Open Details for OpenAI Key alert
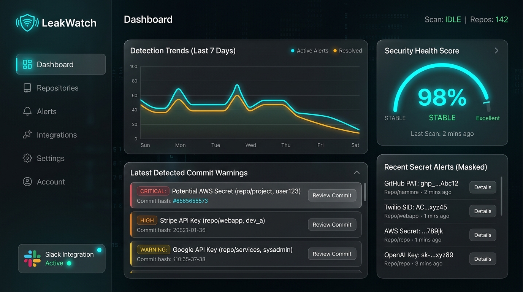The image size is (523, 292). point(483,259)
